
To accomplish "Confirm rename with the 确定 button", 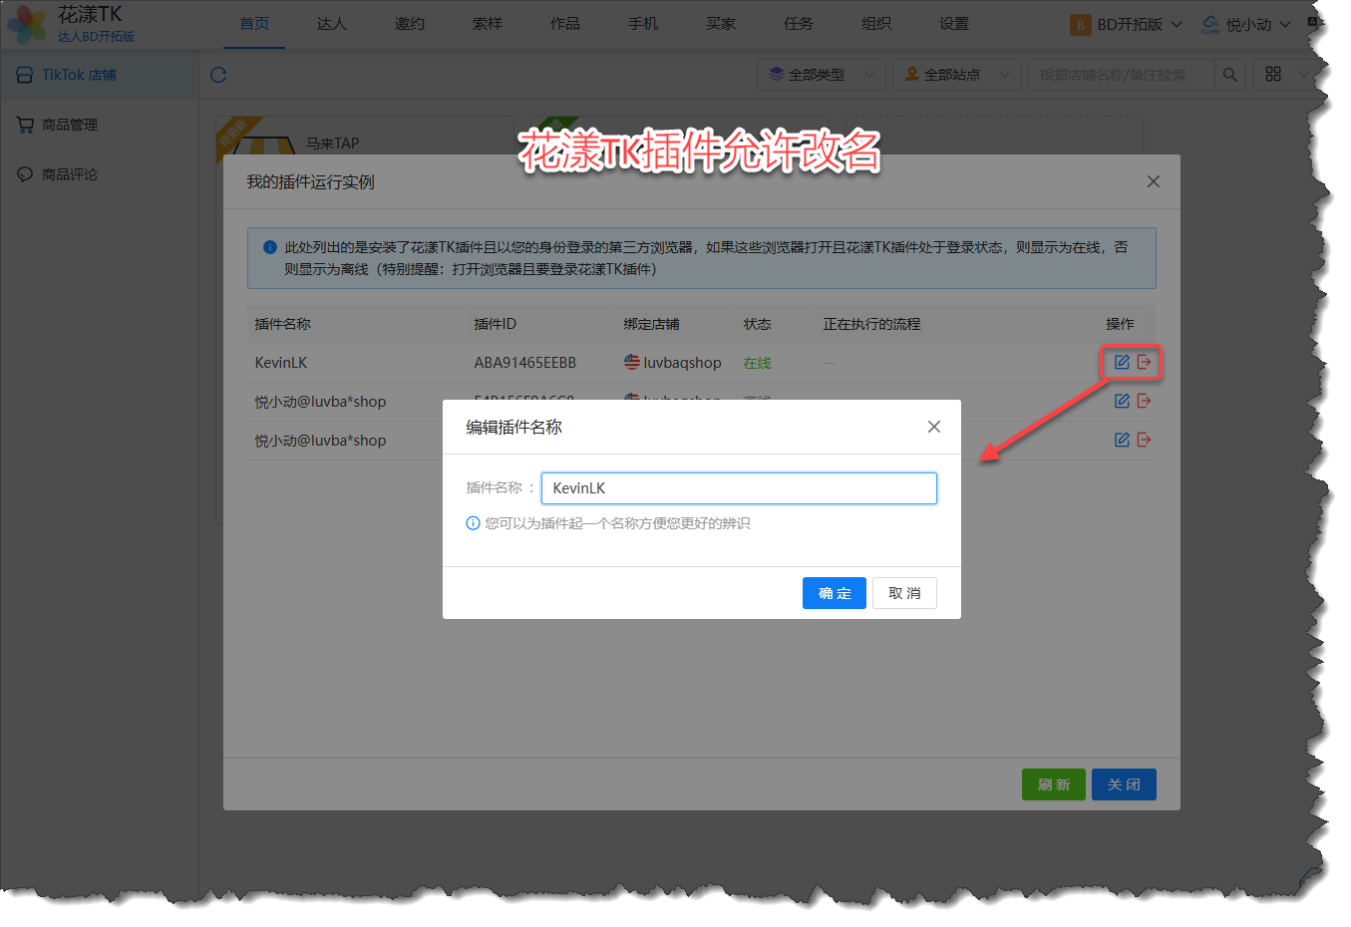I will coord(834,593).
